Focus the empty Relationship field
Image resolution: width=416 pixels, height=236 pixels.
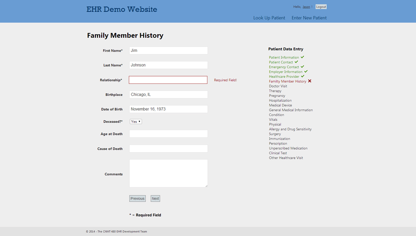coord(168,80)
